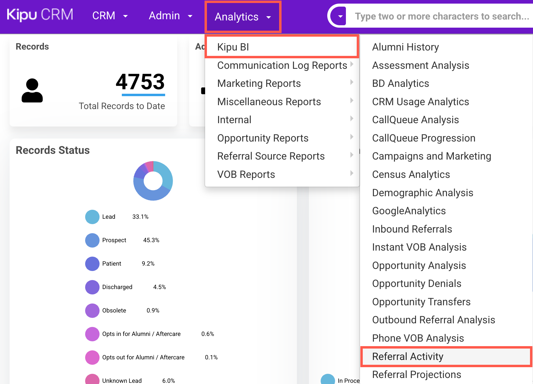The image size is (533, 384).
Task: Select Outbound Referral Analysis
Action: pos(433,320)
